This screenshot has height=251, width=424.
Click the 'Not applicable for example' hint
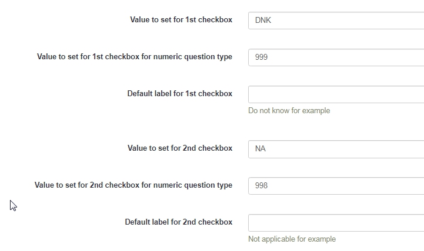click(292, 239)
